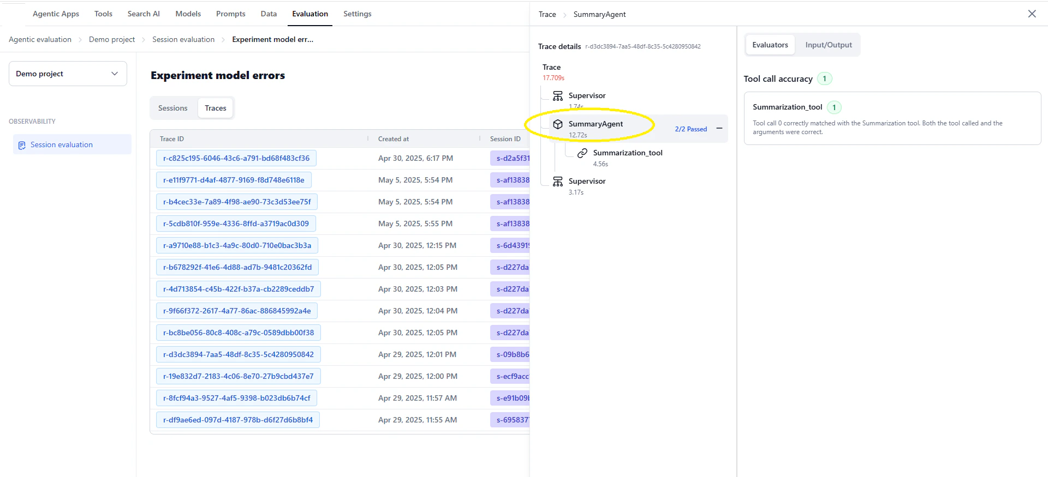Open trace r-d3dc3894-7aa5-48df-8c35-5c4280950842
The width and height of the screenshot is (1048, 477).
[239, 354]
